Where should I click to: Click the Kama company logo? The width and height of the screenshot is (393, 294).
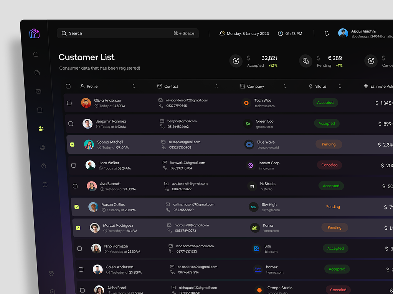[x=255, y=228]
